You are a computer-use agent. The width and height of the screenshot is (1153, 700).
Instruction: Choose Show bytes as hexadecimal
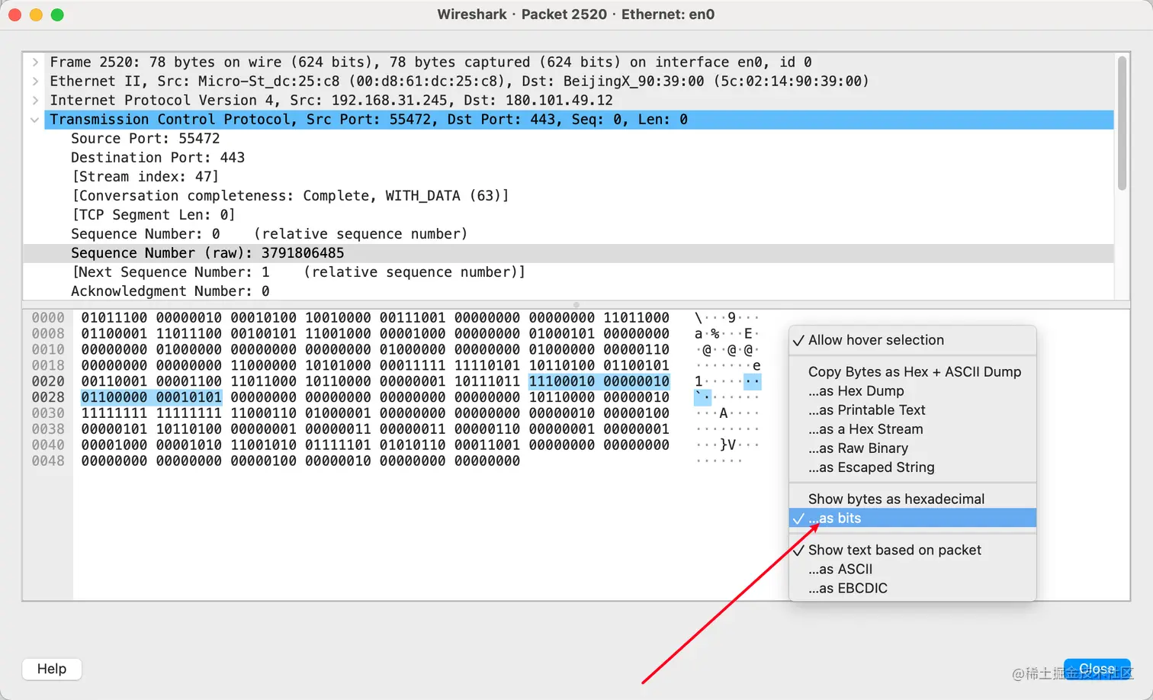point(912,499)
